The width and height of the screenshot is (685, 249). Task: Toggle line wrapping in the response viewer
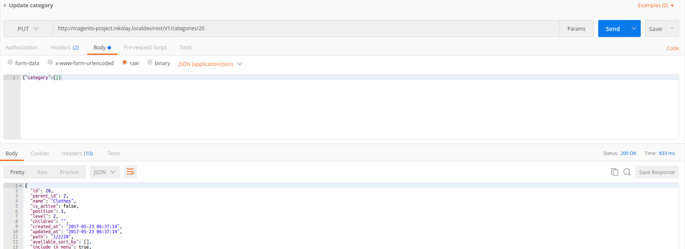coord(130,172)
